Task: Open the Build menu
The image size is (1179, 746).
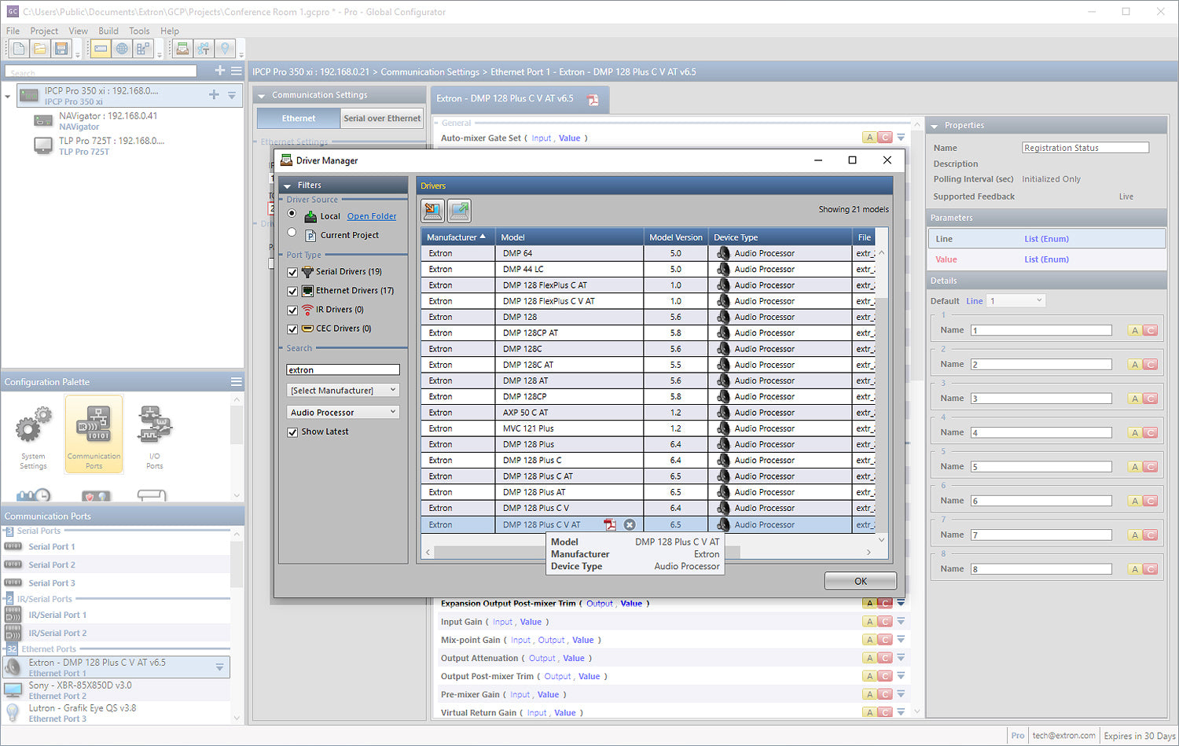Action: (x=108, y=31)
